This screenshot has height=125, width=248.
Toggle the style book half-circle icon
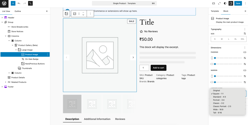click(x=225, y=3)
